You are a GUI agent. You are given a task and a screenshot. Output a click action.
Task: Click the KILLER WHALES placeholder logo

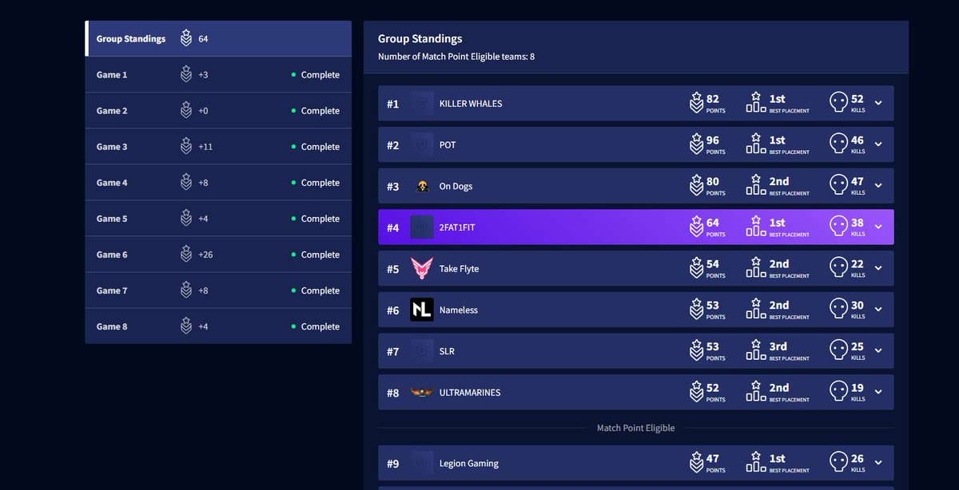click(422, 104)
